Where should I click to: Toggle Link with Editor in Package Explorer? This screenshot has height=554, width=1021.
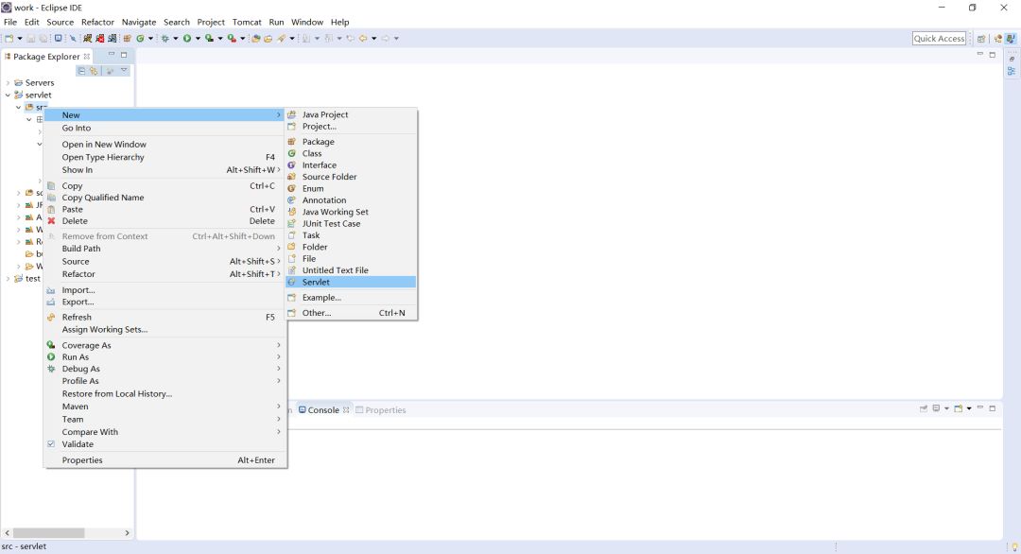tap(94, 71)
